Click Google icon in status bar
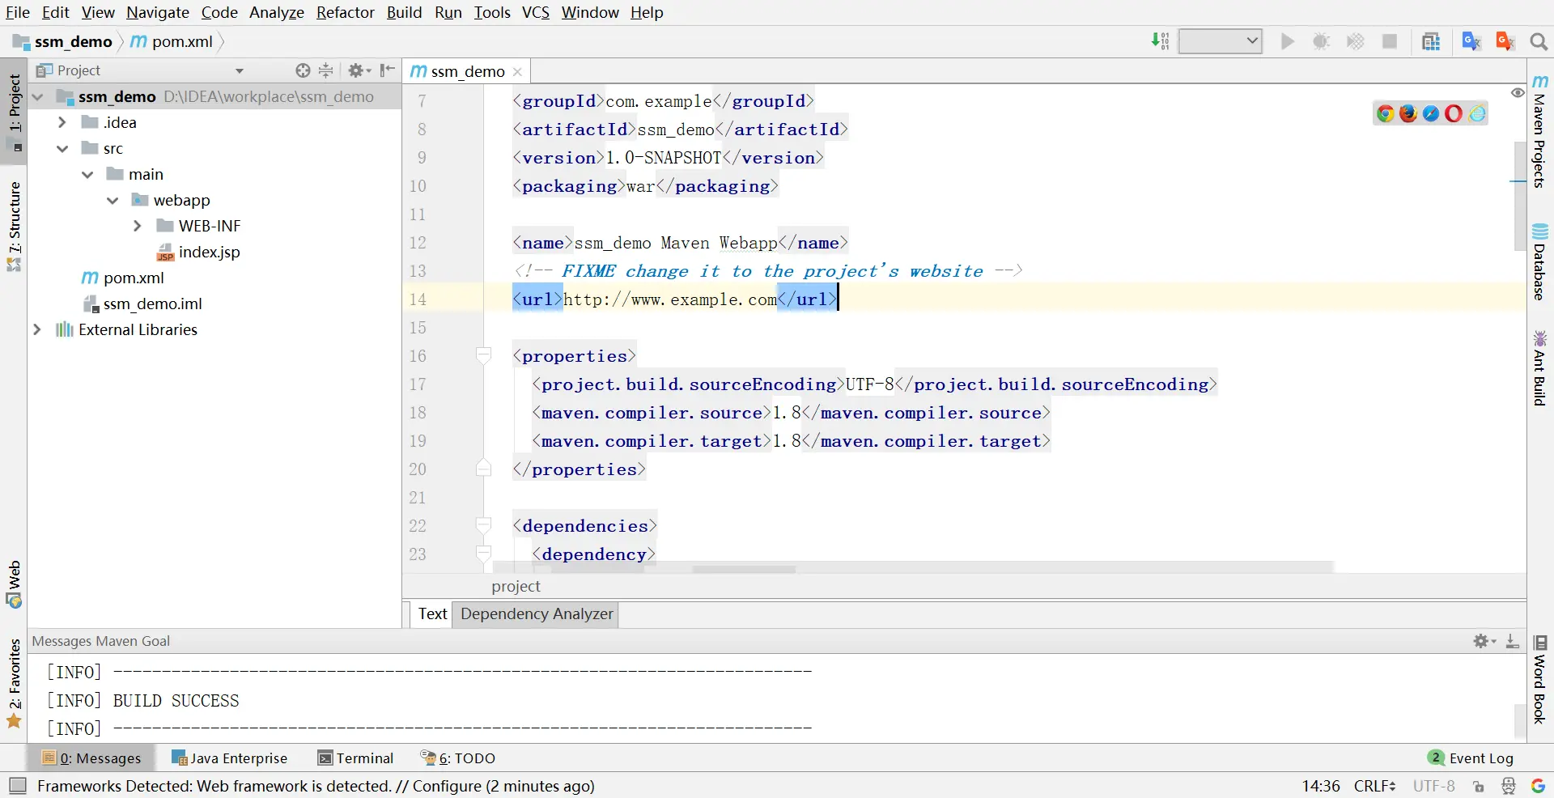Screen dimensions: 1554x798 (1538, 786)
